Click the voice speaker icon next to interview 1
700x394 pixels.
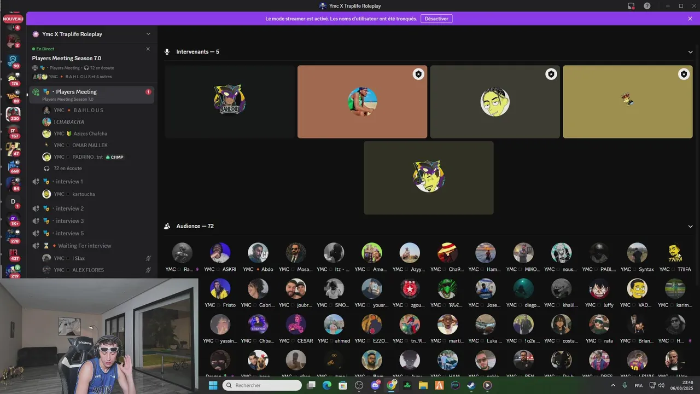[x=36, y=182]
